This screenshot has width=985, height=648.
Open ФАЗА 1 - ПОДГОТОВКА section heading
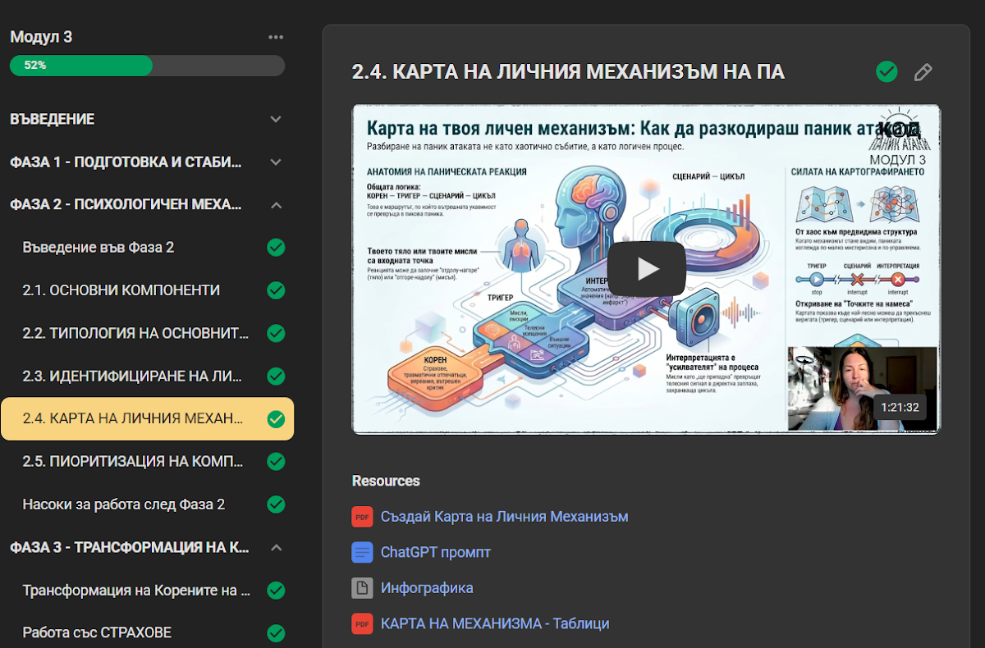point(126,162)
